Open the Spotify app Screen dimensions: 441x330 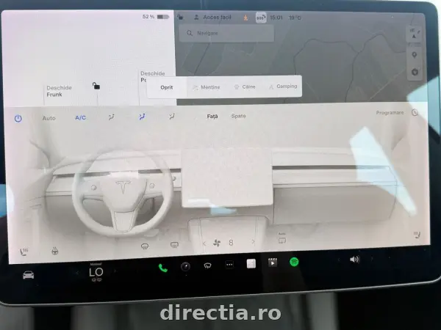[x=294, y=262]
